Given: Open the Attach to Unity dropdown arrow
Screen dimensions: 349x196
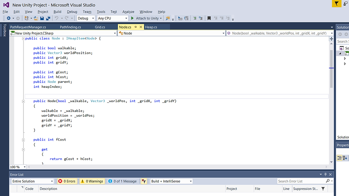Looking at the screenshot, I should [x=161, y=18].
